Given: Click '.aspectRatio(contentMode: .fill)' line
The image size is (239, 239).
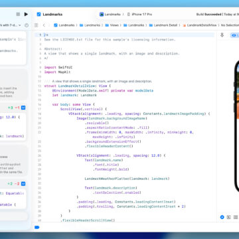Looking at the screenshot, I should point(117,127).
